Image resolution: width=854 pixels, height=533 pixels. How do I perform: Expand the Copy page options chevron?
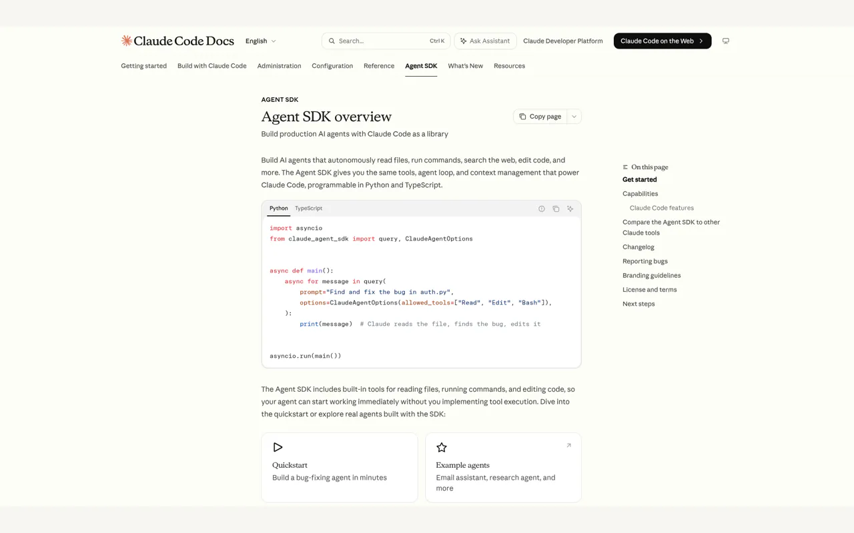[574, 117]
